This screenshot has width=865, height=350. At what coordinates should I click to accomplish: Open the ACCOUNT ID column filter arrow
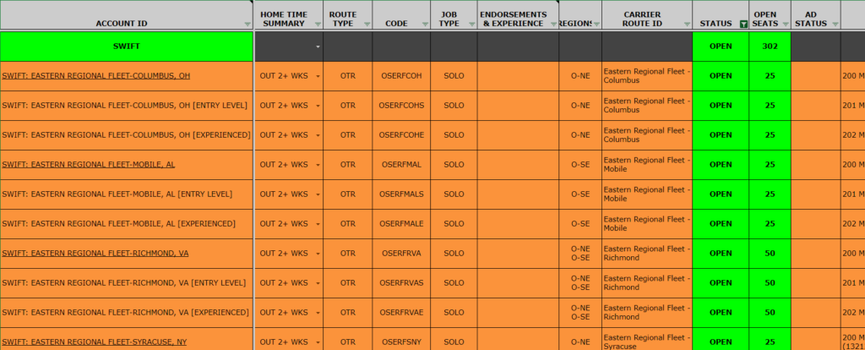(247, 24)
